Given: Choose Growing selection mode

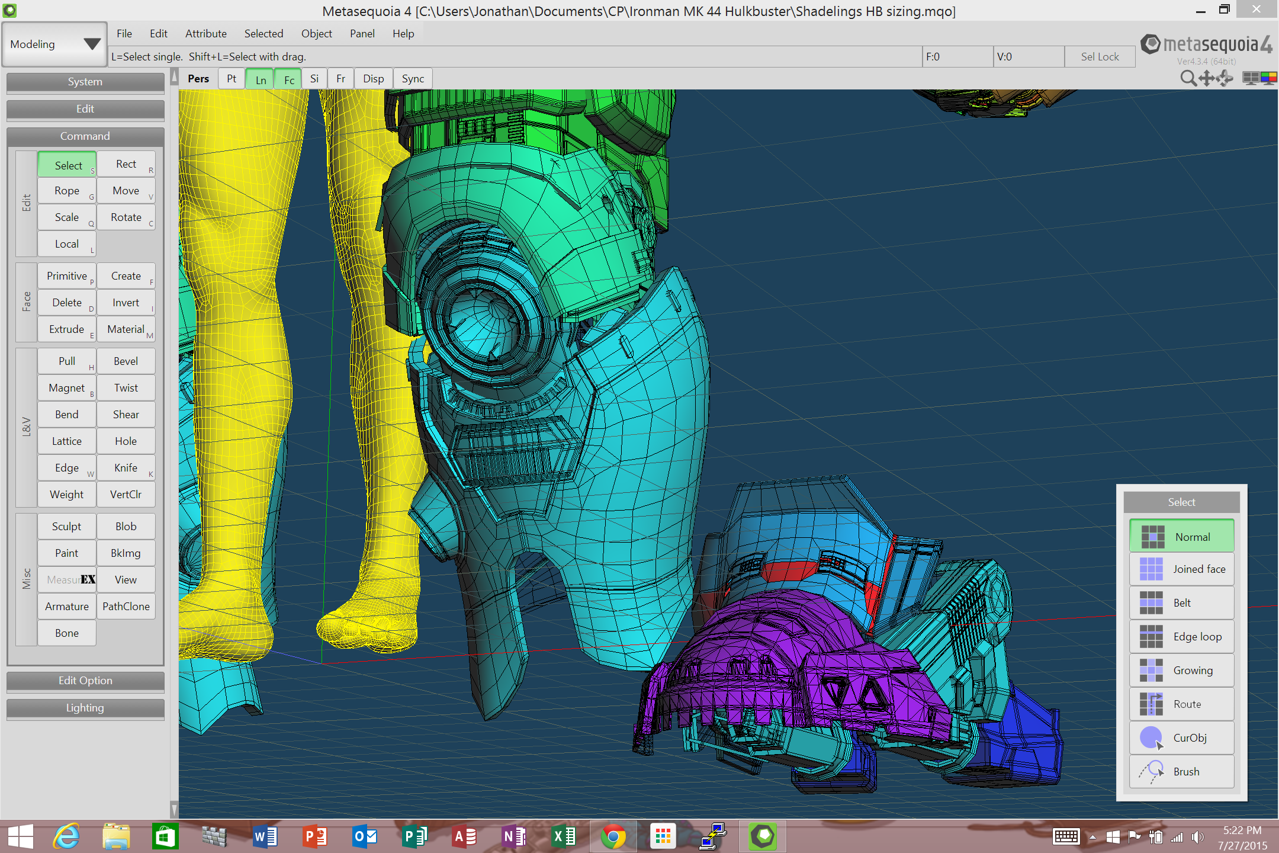Looking at the screenshot, I should (x=1181, y=671).
